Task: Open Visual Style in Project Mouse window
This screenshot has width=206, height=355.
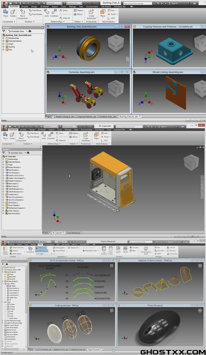Action: 30,250
